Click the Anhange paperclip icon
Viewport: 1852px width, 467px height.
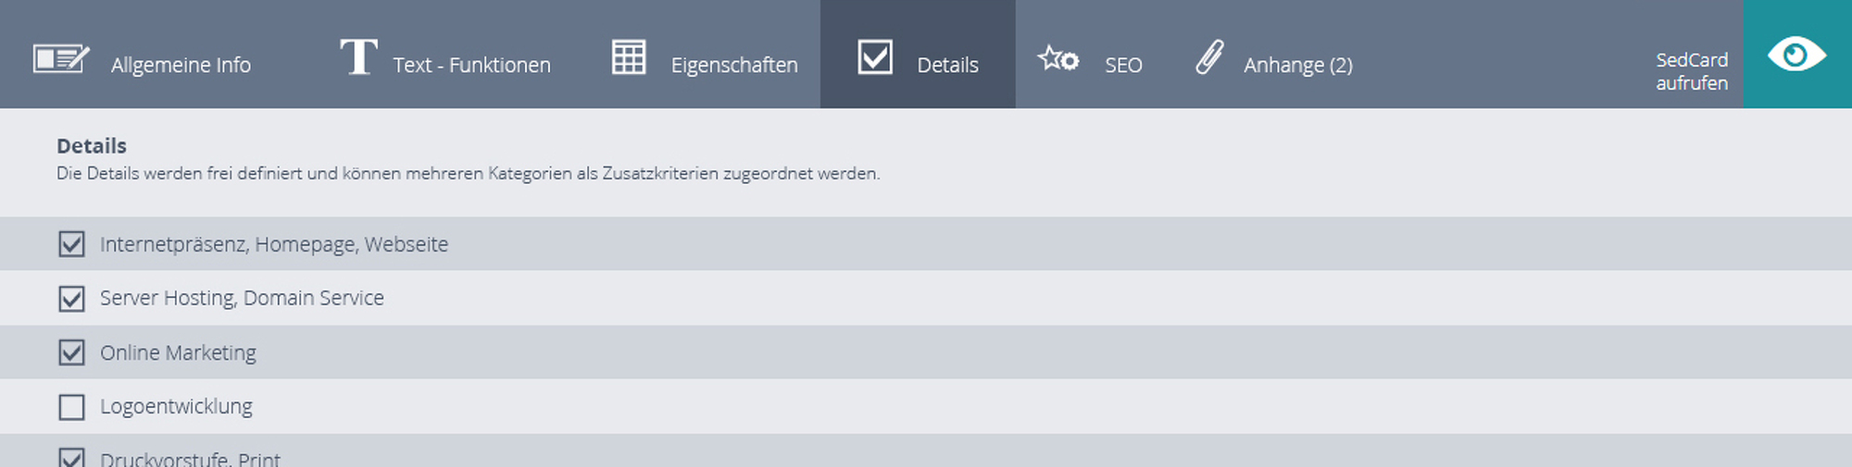[1209, 56]
